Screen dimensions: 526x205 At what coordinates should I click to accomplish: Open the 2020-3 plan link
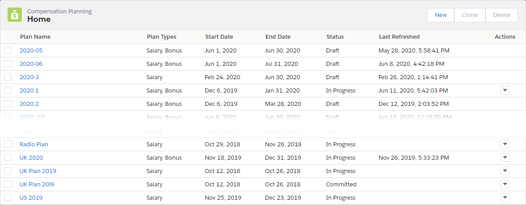[x=29, y=77]
